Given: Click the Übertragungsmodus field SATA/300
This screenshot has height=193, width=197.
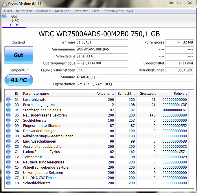Looking at the screenshot, I should coord(102,63).
